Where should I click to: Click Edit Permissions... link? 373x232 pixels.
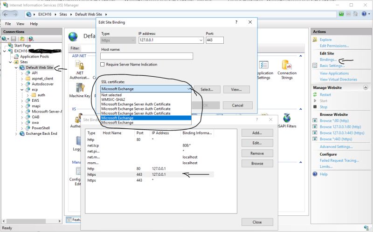[334, 46]
